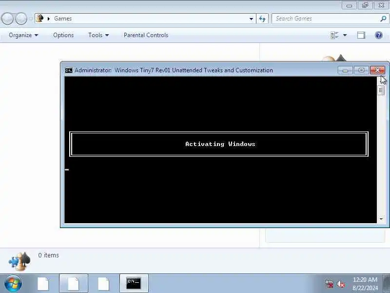The image size is (390, 293).
Task: Expand the view options dropdown arrow
Action: tap(345, 35)
